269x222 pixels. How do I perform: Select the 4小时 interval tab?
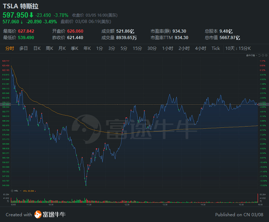pyautogui.click(x=201, y=48)
